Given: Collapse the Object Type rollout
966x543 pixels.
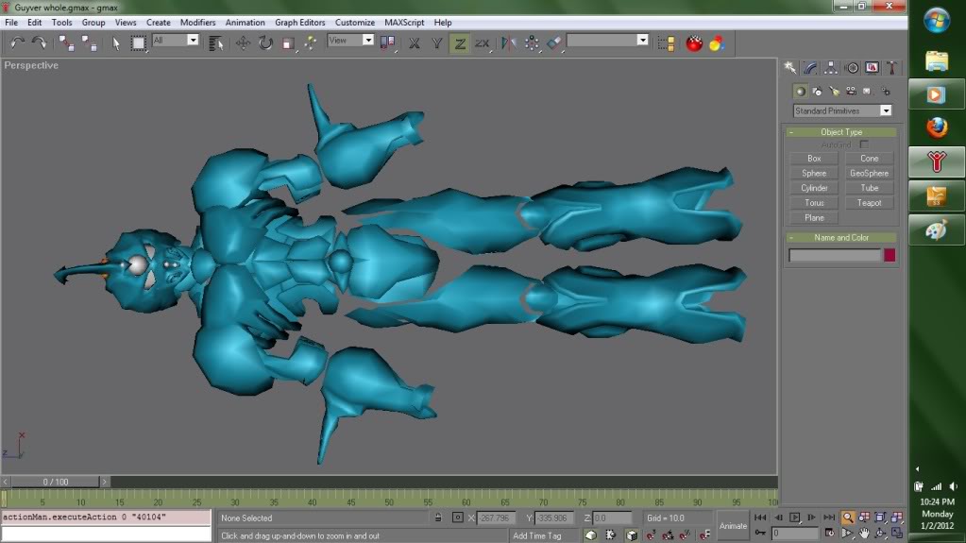Looking at the screenshot, I should click(x=841, y=132).
